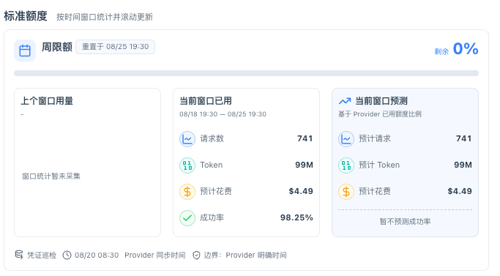Click the 重置于 08/25 19:30 badge
500x276 pixels.
[x=116, y=47]
